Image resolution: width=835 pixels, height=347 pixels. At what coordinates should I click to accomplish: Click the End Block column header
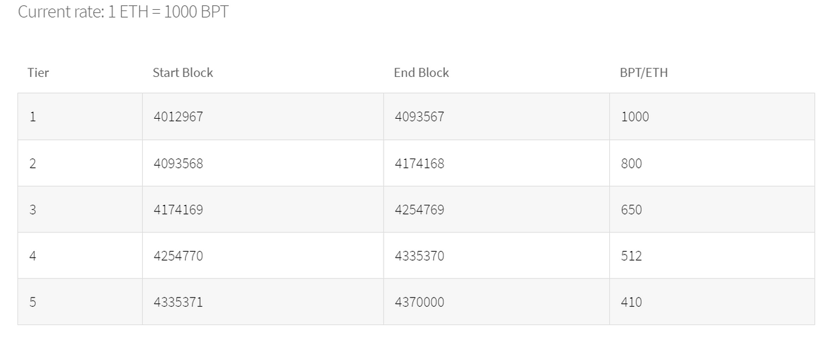(x=421, y=72)
